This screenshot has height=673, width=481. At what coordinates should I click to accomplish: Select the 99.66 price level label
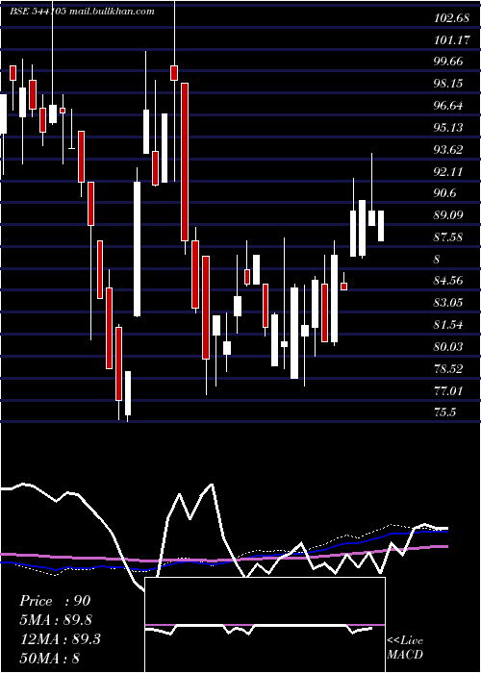point(448,62)
